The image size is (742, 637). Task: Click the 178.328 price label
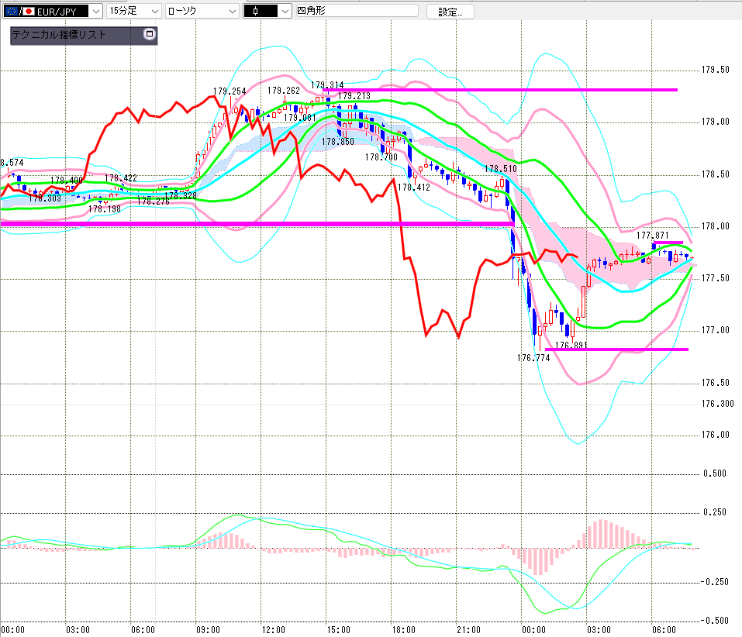[x=181, y=195]
